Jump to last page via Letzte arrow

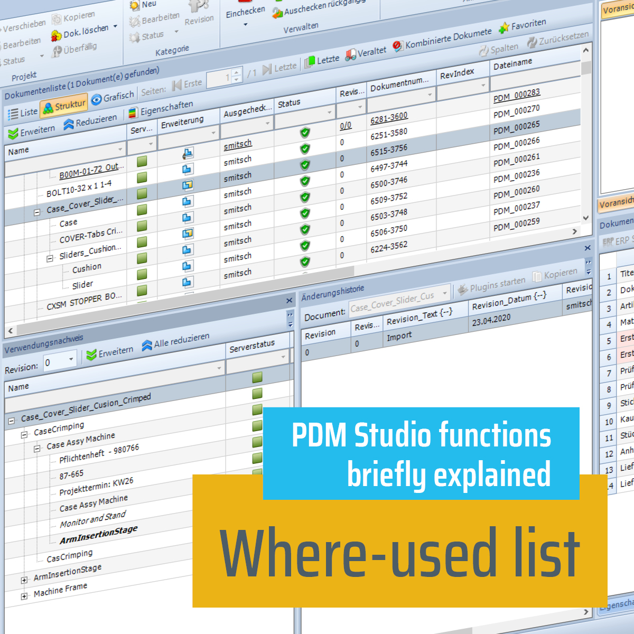(x=267, y=69)
